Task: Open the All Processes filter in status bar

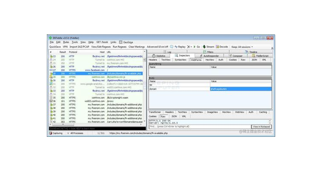Action: point(75,133)
